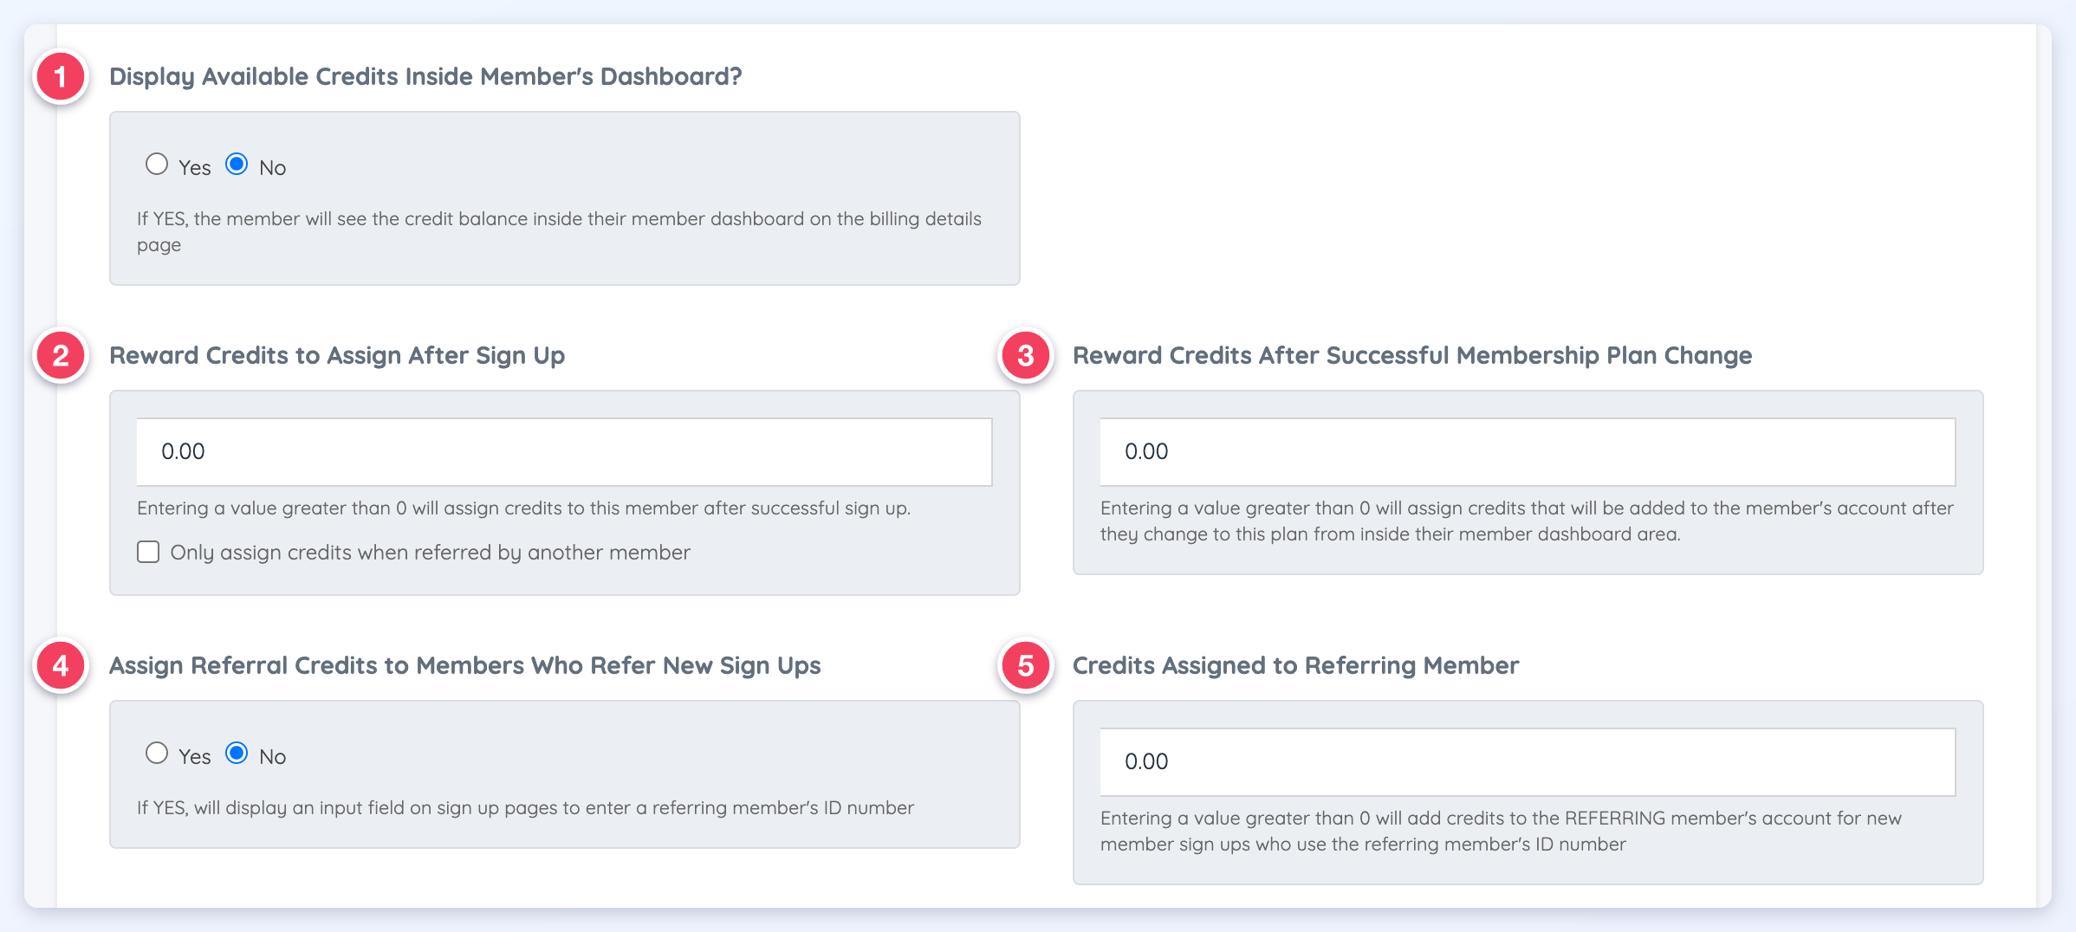Click 'Only assign credits when referred' label text

(x=430, y=553)
